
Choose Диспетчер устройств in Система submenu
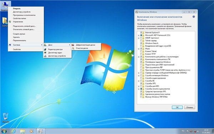click(57, 56)
